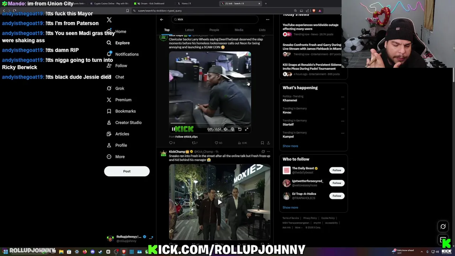Open Home in the X sidebar
This screenshot has width=455, height=256.
click(117, 31)
